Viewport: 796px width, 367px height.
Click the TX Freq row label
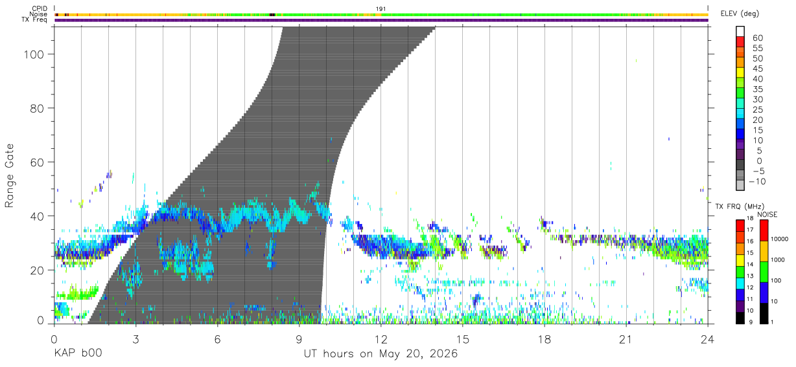point(34,20)
